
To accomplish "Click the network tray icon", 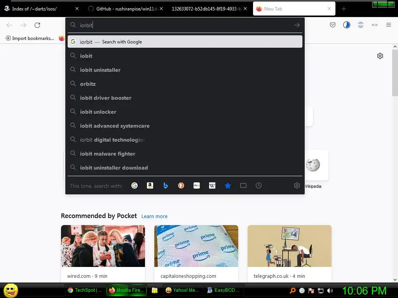I will click(321, 291).
